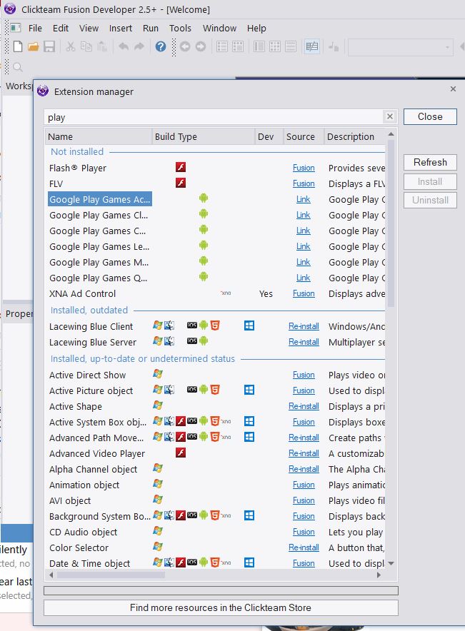The height and width of the screenshot is (631, 465).
Task: Clear the search box with the X button
Action: click(x=390, y=117)
